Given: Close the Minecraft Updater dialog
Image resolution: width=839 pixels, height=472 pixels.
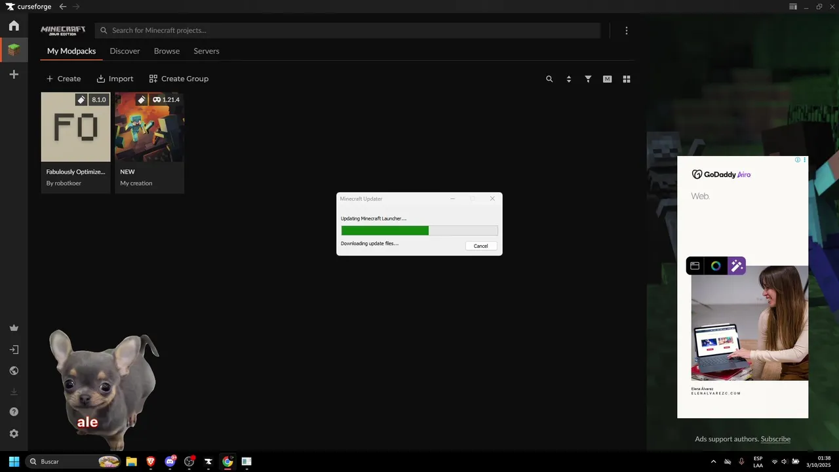Looking at the screenshot, I should (492, 199).
